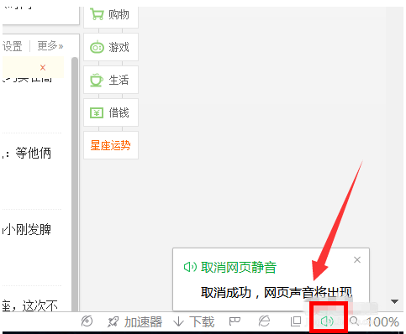Open the 星座运势 horoscope link
Viewport: 406px width, 334px height.
pyautogui.click(x=111, y=145)
